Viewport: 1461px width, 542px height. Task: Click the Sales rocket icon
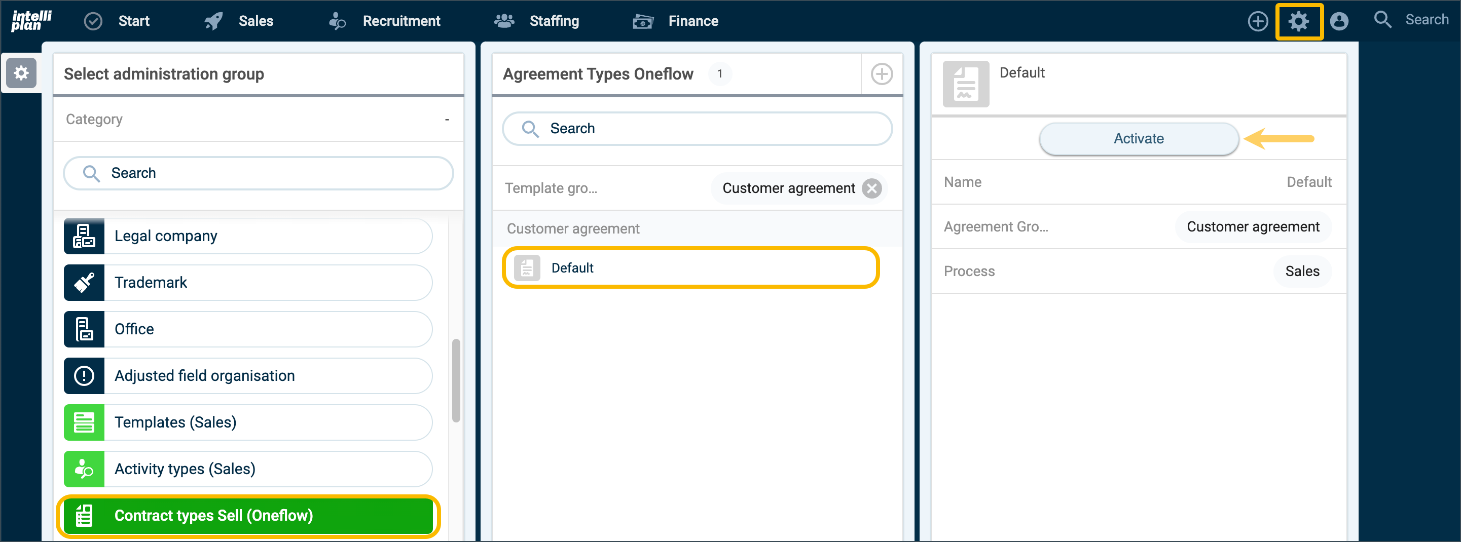click(214, 21)
